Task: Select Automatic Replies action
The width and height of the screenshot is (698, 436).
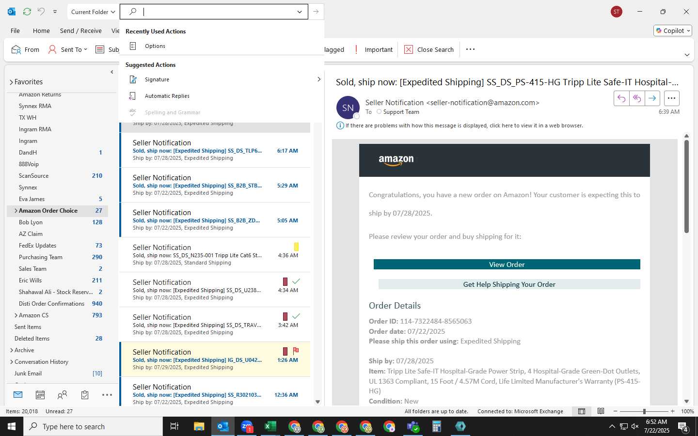Action: click(x=167, y=96)
